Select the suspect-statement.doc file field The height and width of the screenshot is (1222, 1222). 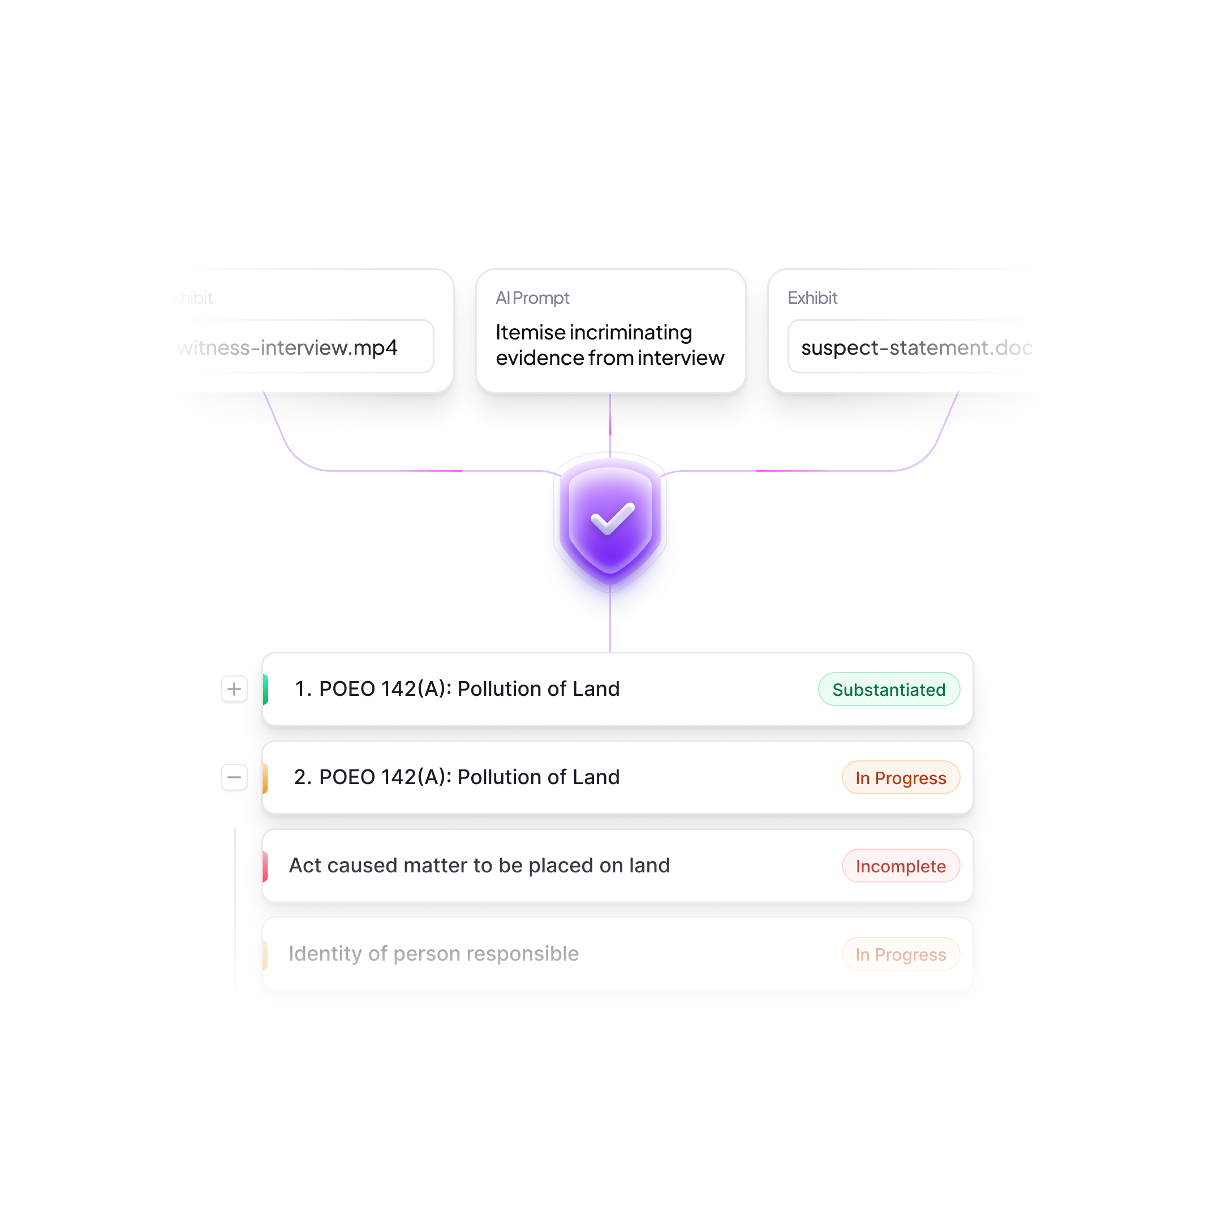(x=911, y=347)
